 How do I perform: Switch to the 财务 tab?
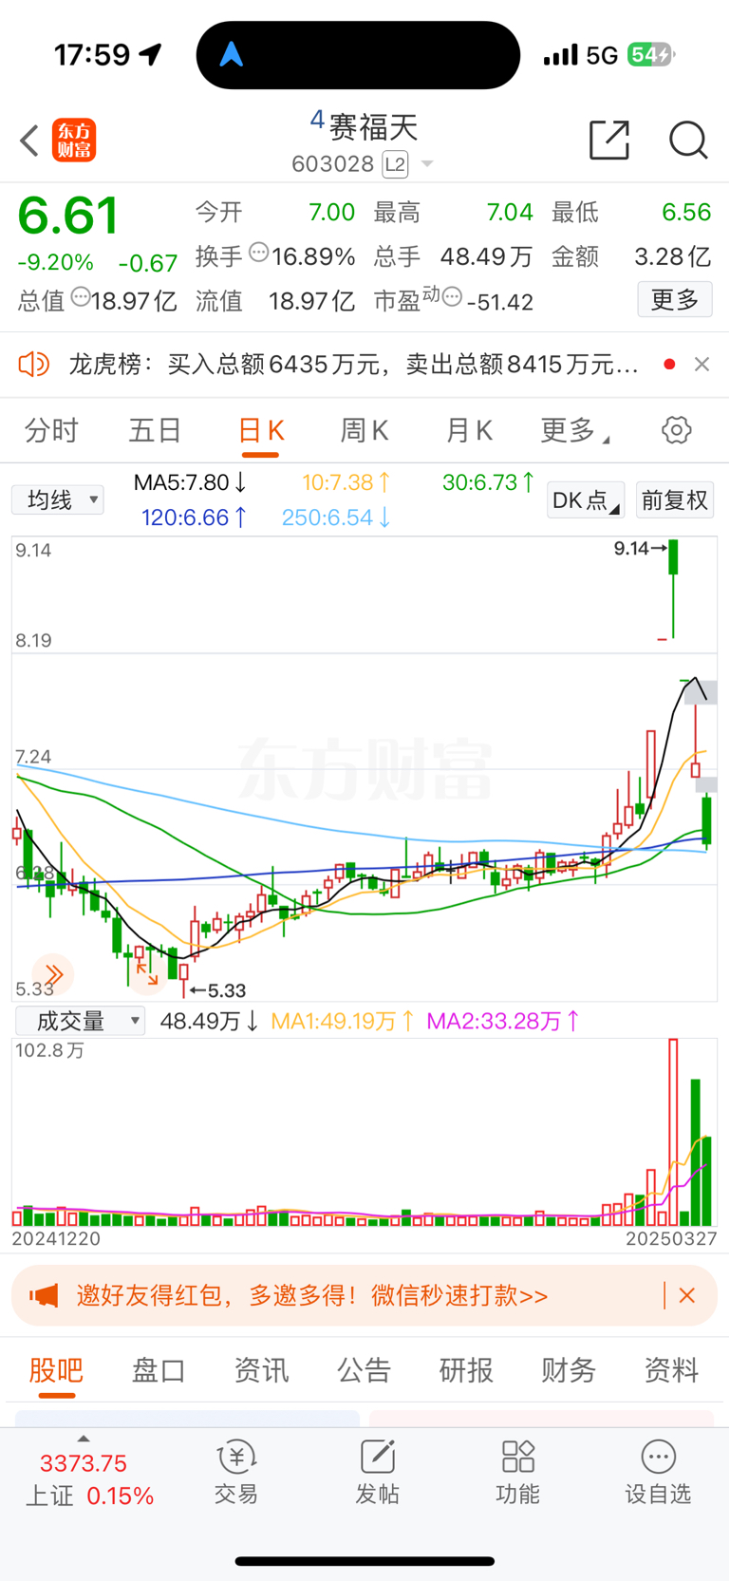click(569, 1370)
